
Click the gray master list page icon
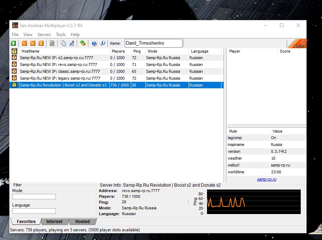coord(52,43)
